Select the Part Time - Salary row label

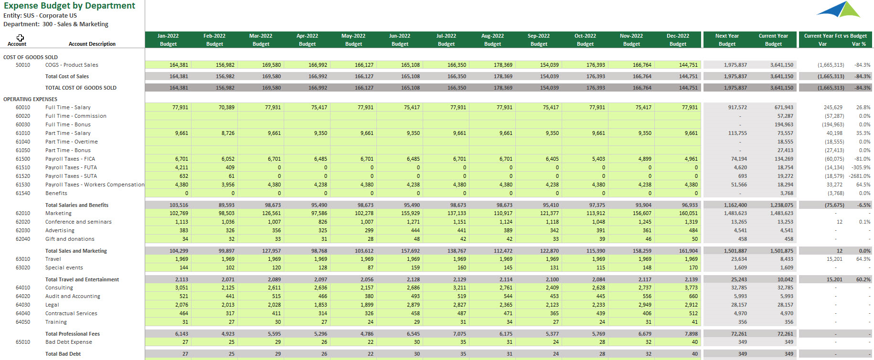coord(68,133)
